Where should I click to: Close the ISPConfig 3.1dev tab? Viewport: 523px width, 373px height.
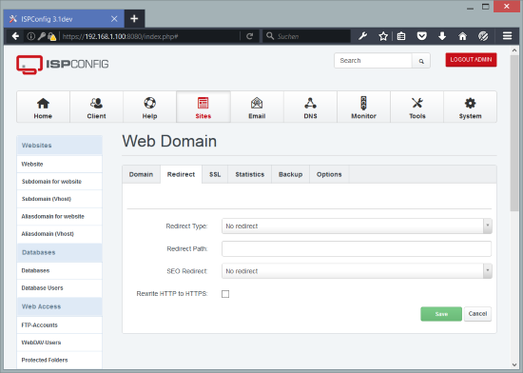pyautogui.click(x=114, y=19)
